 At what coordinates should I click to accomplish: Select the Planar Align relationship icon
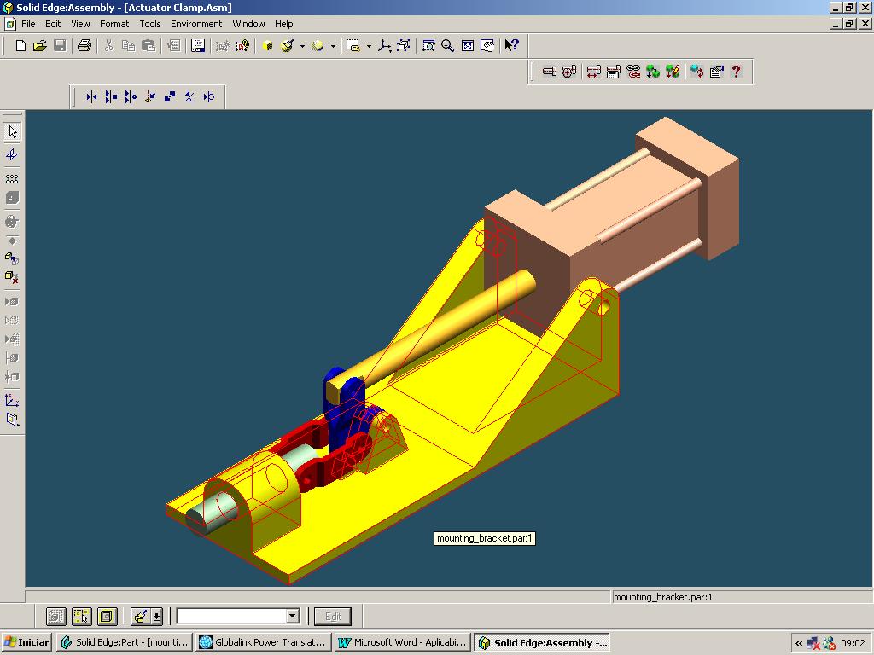pyautogui.click(x=111, y=97)
